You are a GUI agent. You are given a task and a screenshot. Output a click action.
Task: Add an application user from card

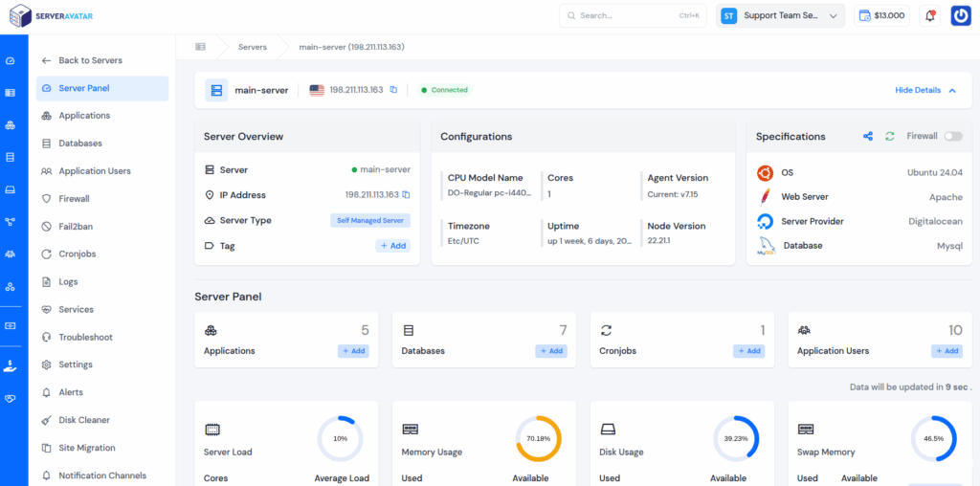[947, 351]
